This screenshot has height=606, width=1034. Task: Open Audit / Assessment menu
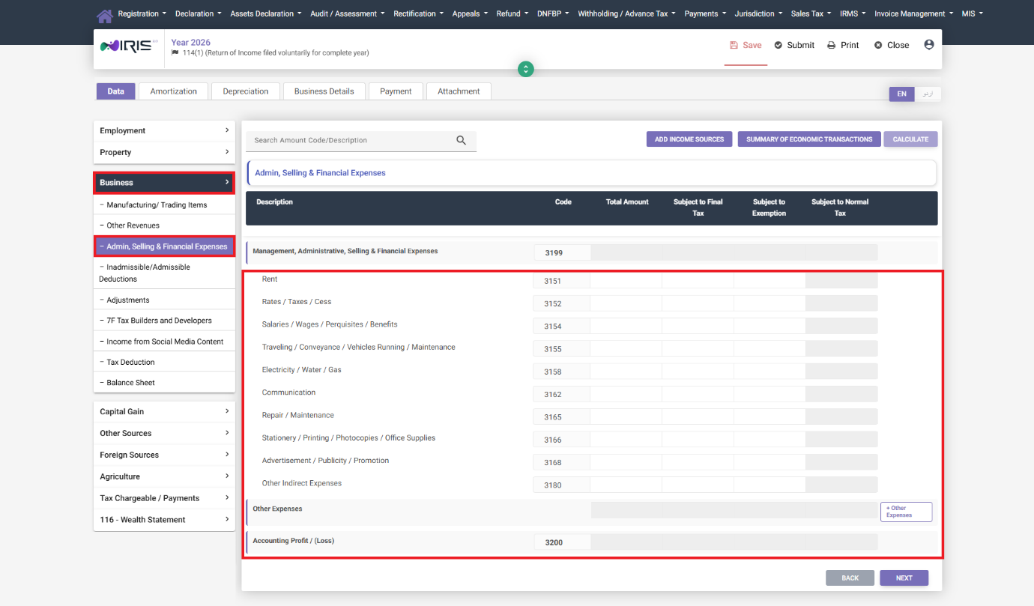(x=348, y=13)
